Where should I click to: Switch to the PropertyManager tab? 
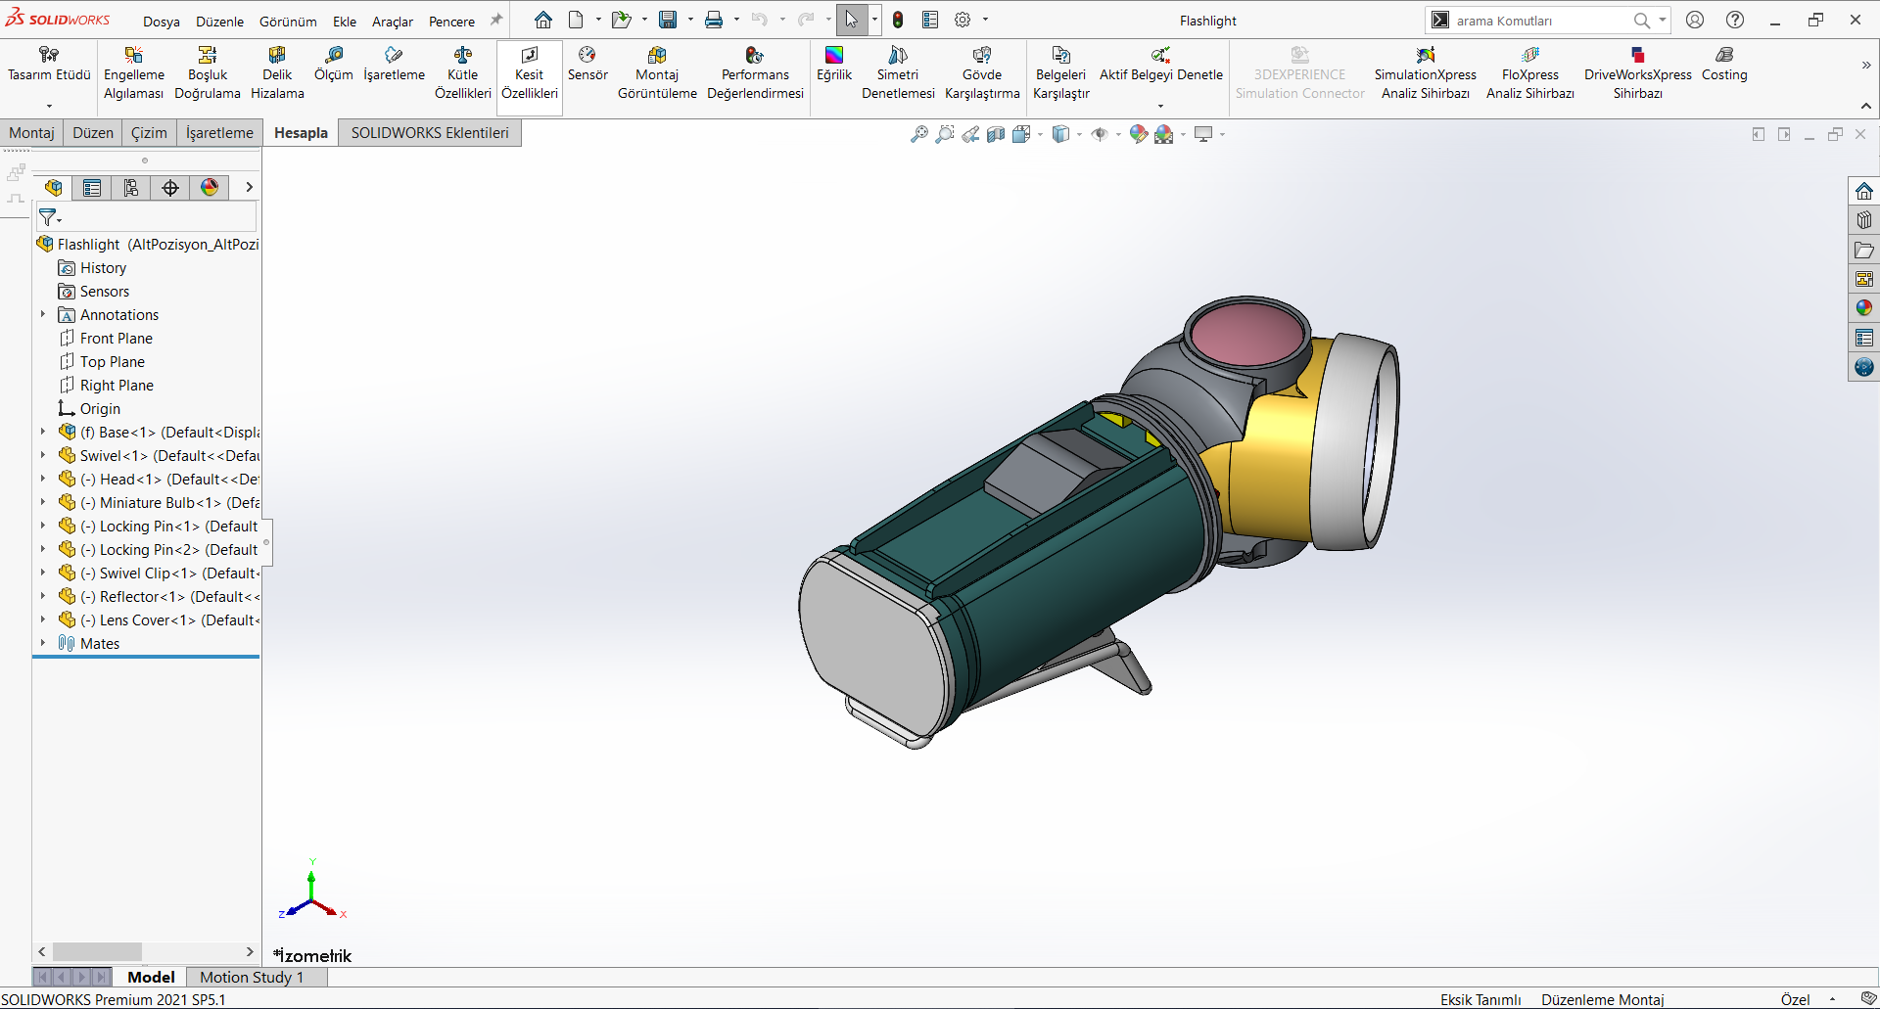point(91,187)
